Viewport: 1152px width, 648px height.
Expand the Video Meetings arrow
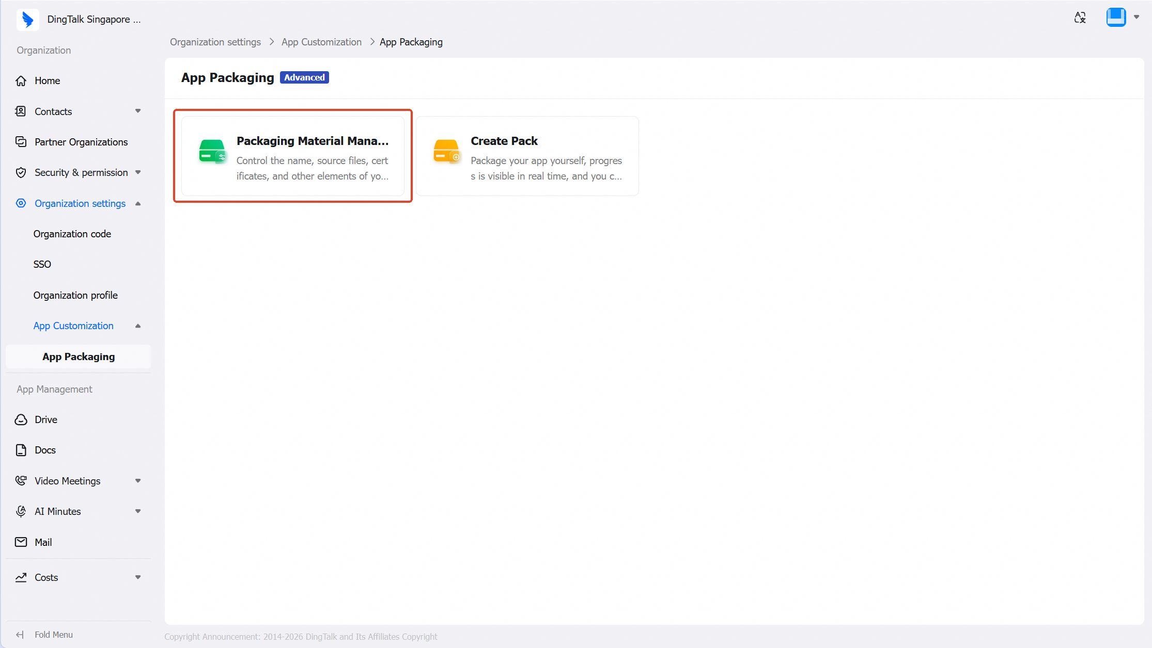(138, 481)
